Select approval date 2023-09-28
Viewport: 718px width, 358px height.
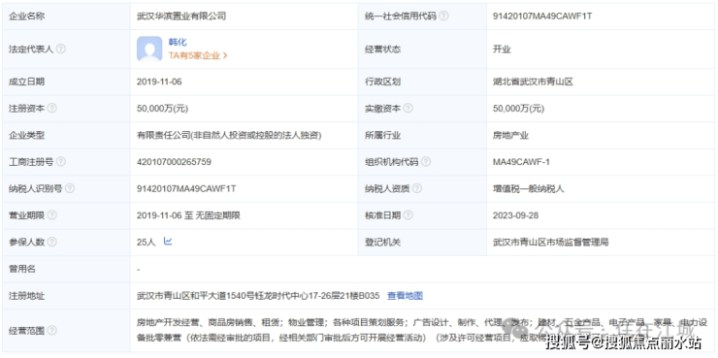pyautogui.click(x=515, y=215)
